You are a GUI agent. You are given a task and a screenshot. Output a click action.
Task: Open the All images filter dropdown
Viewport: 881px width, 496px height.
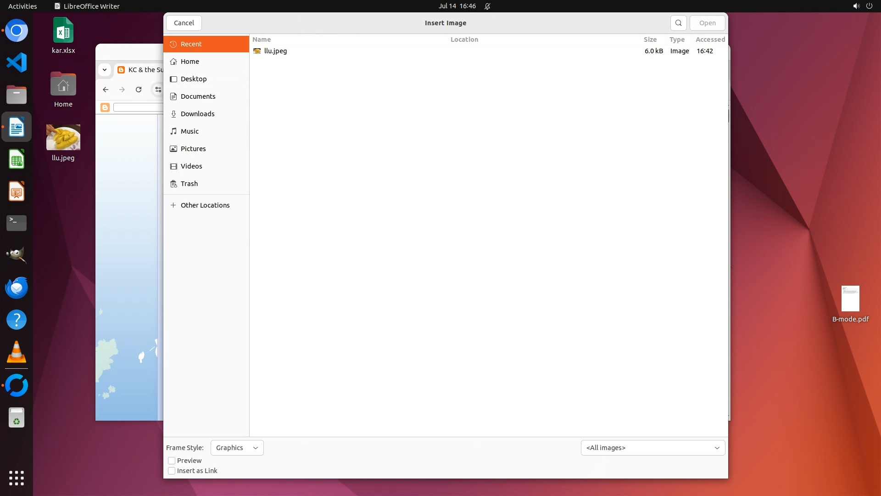[x=652, y=448]
